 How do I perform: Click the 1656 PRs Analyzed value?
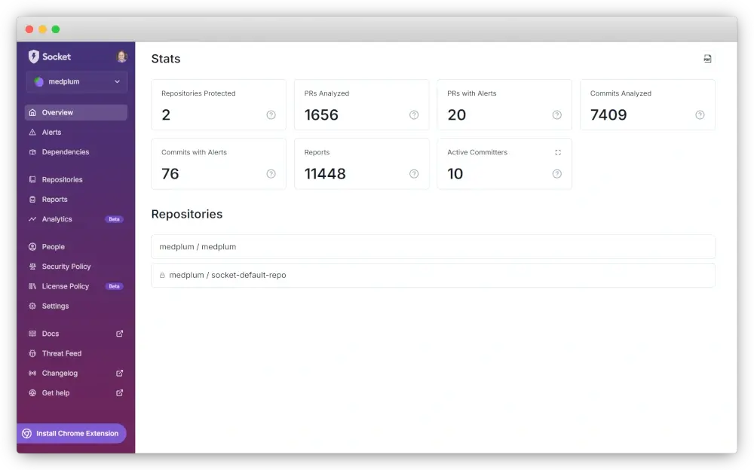tap(321, 114)
